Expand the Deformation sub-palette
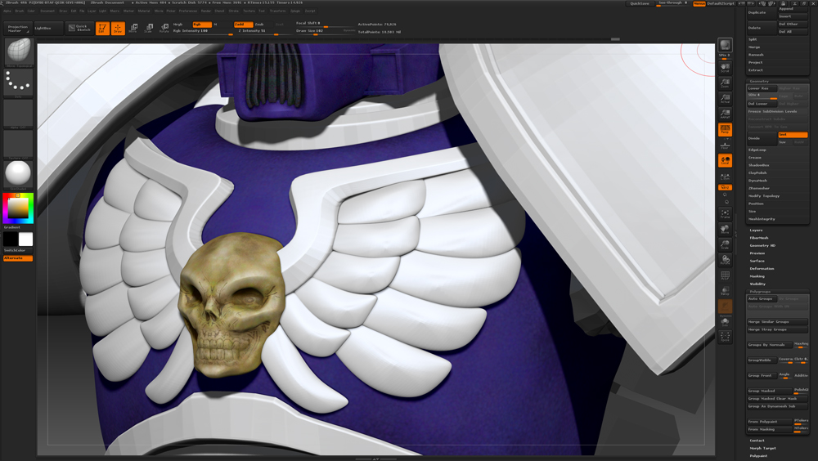This screenshot has width=818, height=461. (x=762, y=268)
